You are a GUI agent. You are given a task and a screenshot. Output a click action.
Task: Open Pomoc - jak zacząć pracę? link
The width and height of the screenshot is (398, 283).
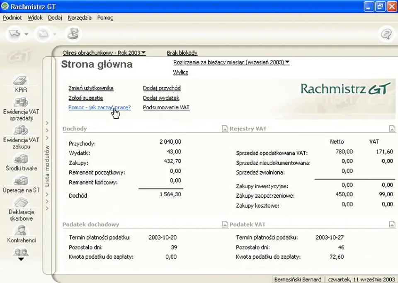pos(99,107)
